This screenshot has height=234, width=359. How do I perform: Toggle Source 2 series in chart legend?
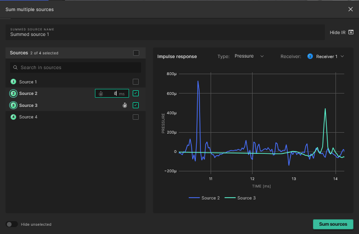coord(204,198)
